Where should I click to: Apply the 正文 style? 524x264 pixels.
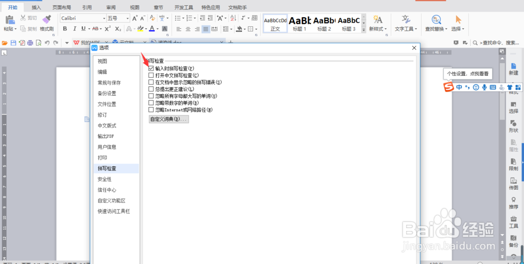tap(275, 24)
